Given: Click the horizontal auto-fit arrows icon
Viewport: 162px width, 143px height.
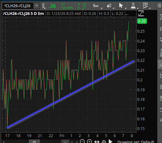Looking at the screenshot, I should coord(97,142).
